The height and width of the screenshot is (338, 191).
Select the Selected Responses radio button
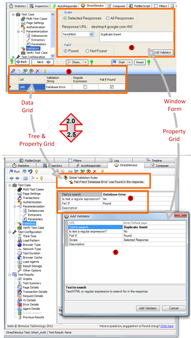(65, 18)
